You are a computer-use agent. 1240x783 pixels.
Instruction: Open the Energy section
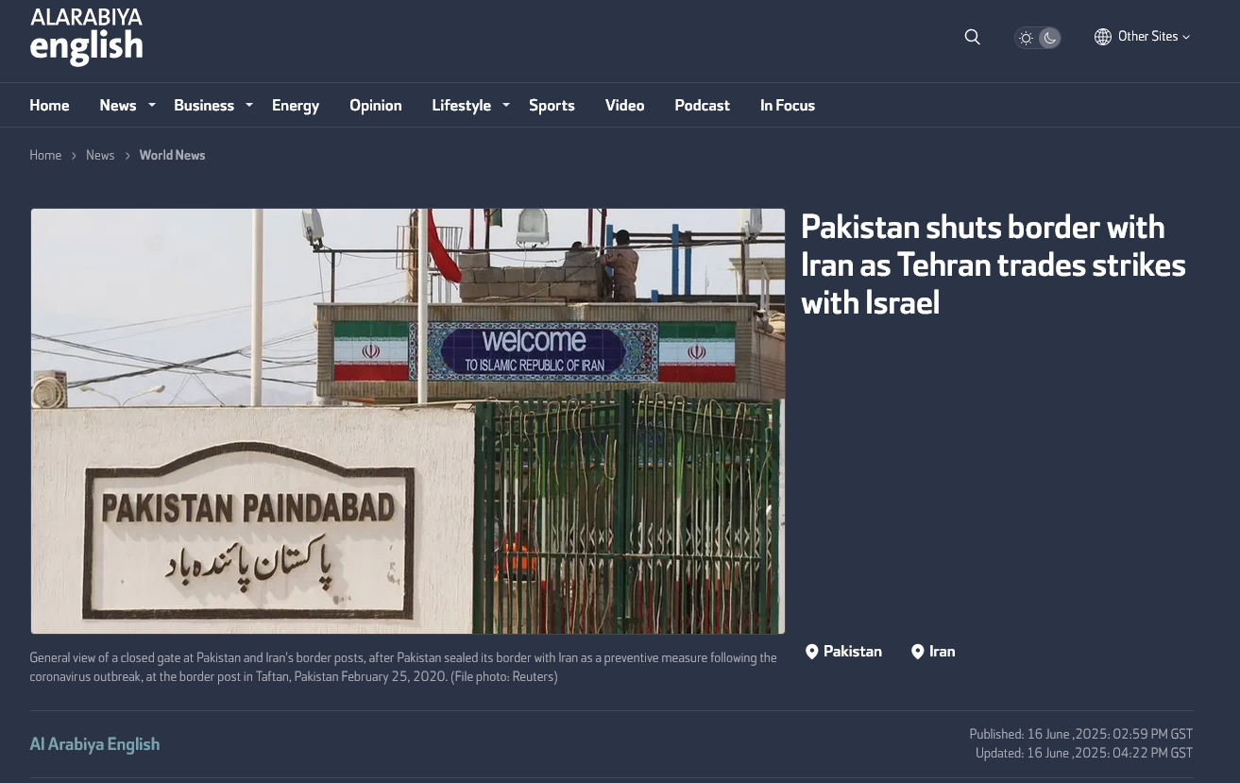tap(296, 106)
